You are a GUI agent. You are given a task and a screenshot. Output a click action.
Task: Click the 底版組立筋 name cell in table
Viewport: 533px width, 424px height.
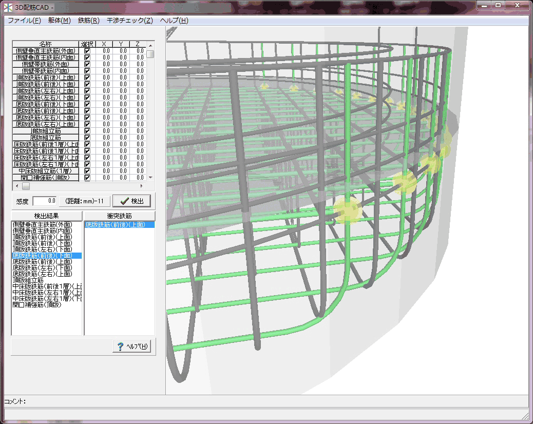click(46, 138)
